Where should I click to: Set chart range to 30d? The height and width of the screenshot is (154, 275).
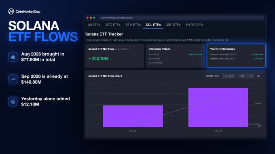[242, 76]
